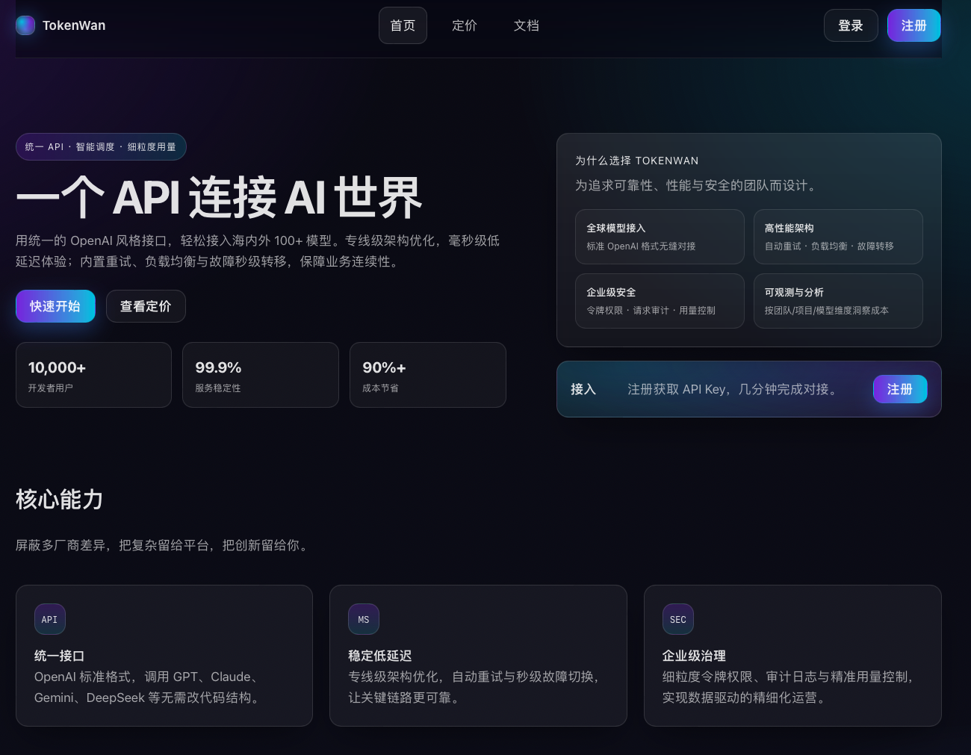This screenshot has width=971, height=755.
Task: Open the 首页 nav tab
Action: (x=403, y=25)
